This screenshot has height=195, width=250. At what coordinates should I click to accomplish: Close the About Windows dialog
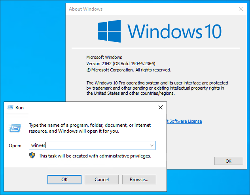241,9
